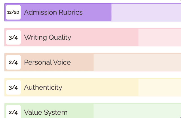Select the Value System rubric label
The image size is (181, 118).
click(x=46, y=112)
